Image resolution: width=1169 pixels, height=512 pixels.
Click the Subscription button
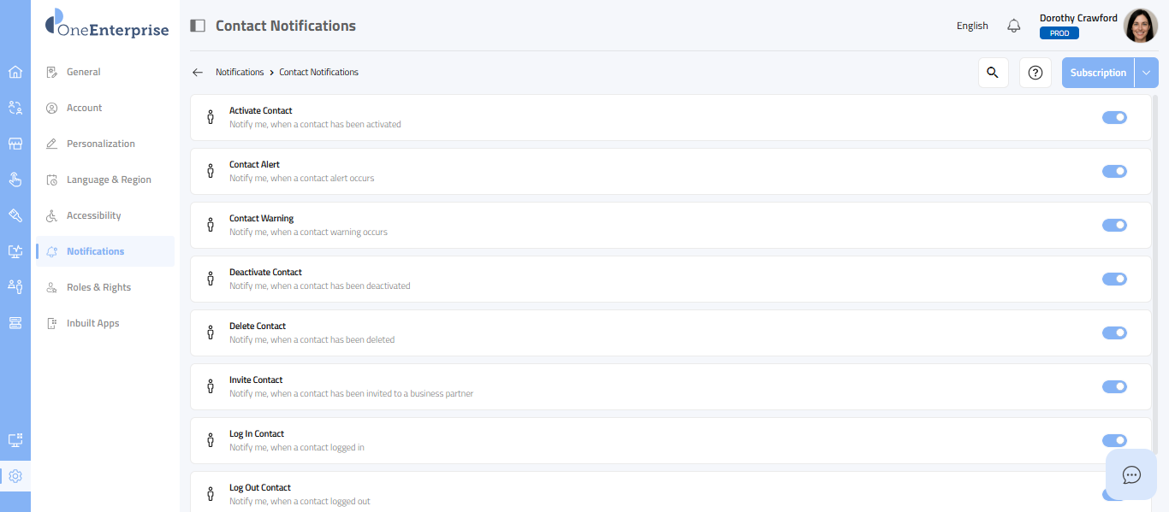[1098, 73]
